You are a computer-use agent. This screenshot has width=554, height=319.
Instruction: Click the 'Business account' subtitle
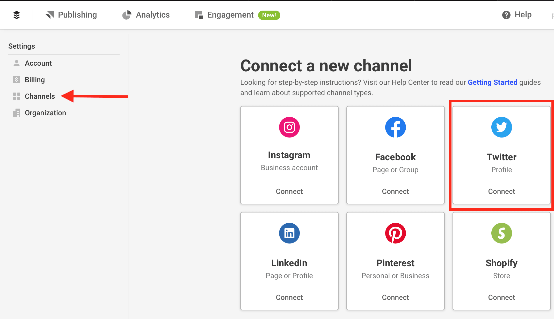click(x=289, y=168)
